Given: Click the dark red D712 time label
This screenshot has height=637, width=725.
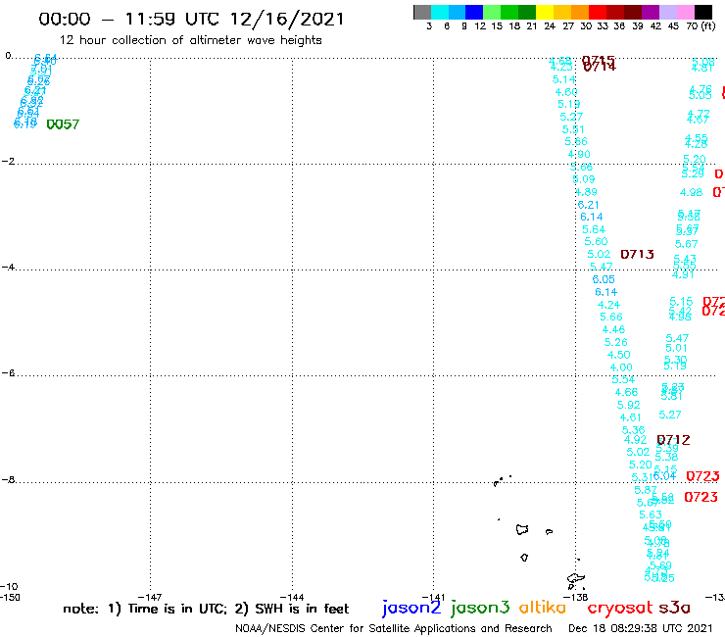Looking at the screenshot, I should (x=673, y=440).
